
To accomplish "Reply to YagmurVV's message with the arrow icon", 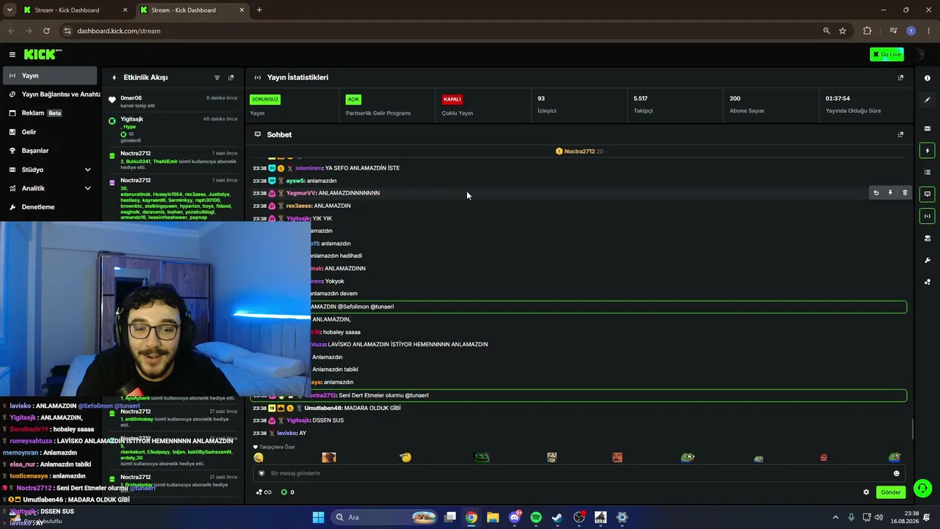I will (875, 192).
